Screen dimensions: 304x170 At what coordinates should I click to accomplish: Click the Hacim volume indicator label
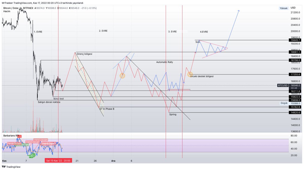(x=7, y=11)
